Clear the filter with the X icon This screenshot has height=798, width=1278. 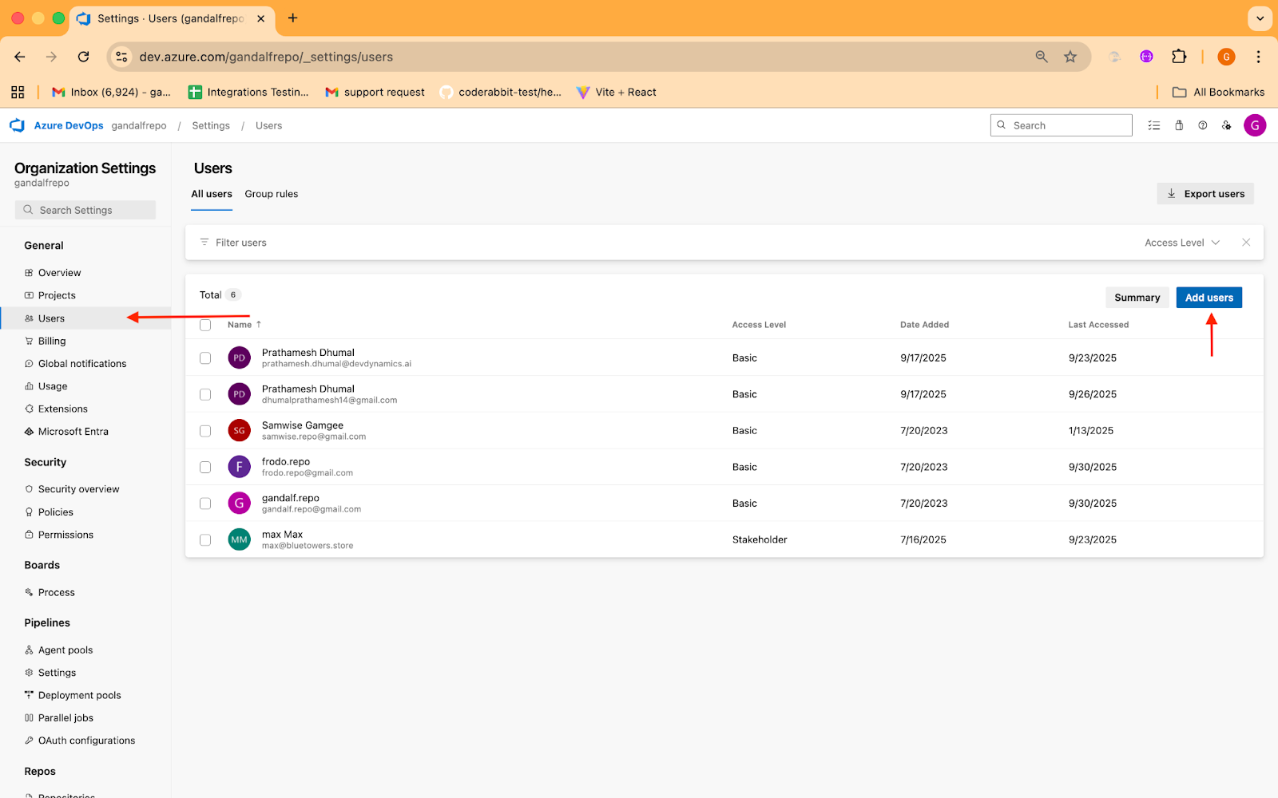(1246, 243)
